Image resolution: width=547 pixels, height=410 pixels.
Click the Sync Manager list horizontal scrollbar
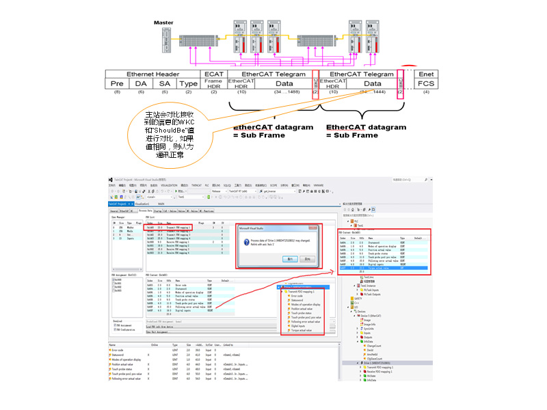click(x=127, y=269)
